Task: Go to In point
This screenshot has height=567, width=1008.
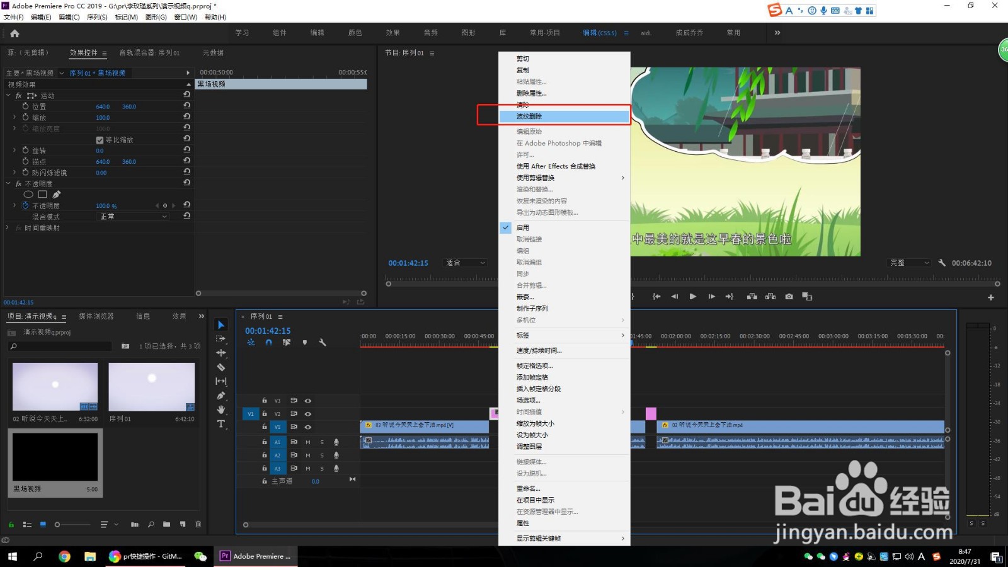Action: click(656, 297)
